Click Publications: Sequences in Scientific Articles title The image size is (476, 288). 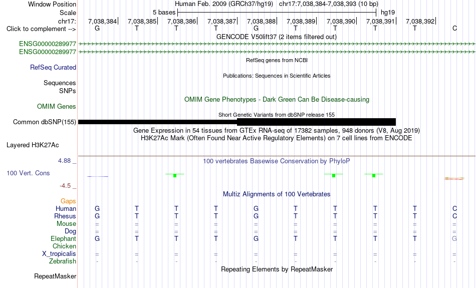(277, 76)
